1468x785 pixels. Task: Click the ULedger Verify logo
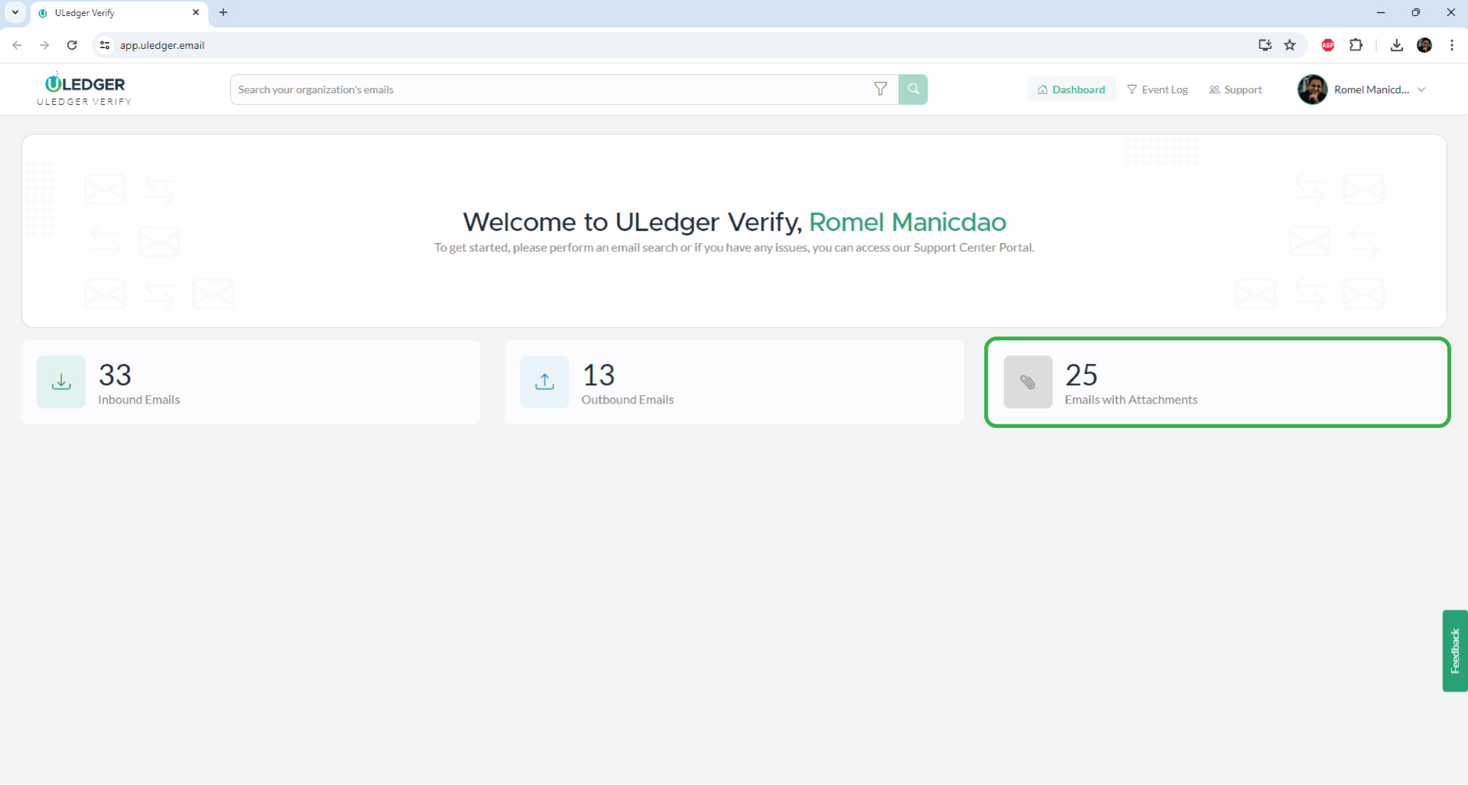[x=85, y=89]
